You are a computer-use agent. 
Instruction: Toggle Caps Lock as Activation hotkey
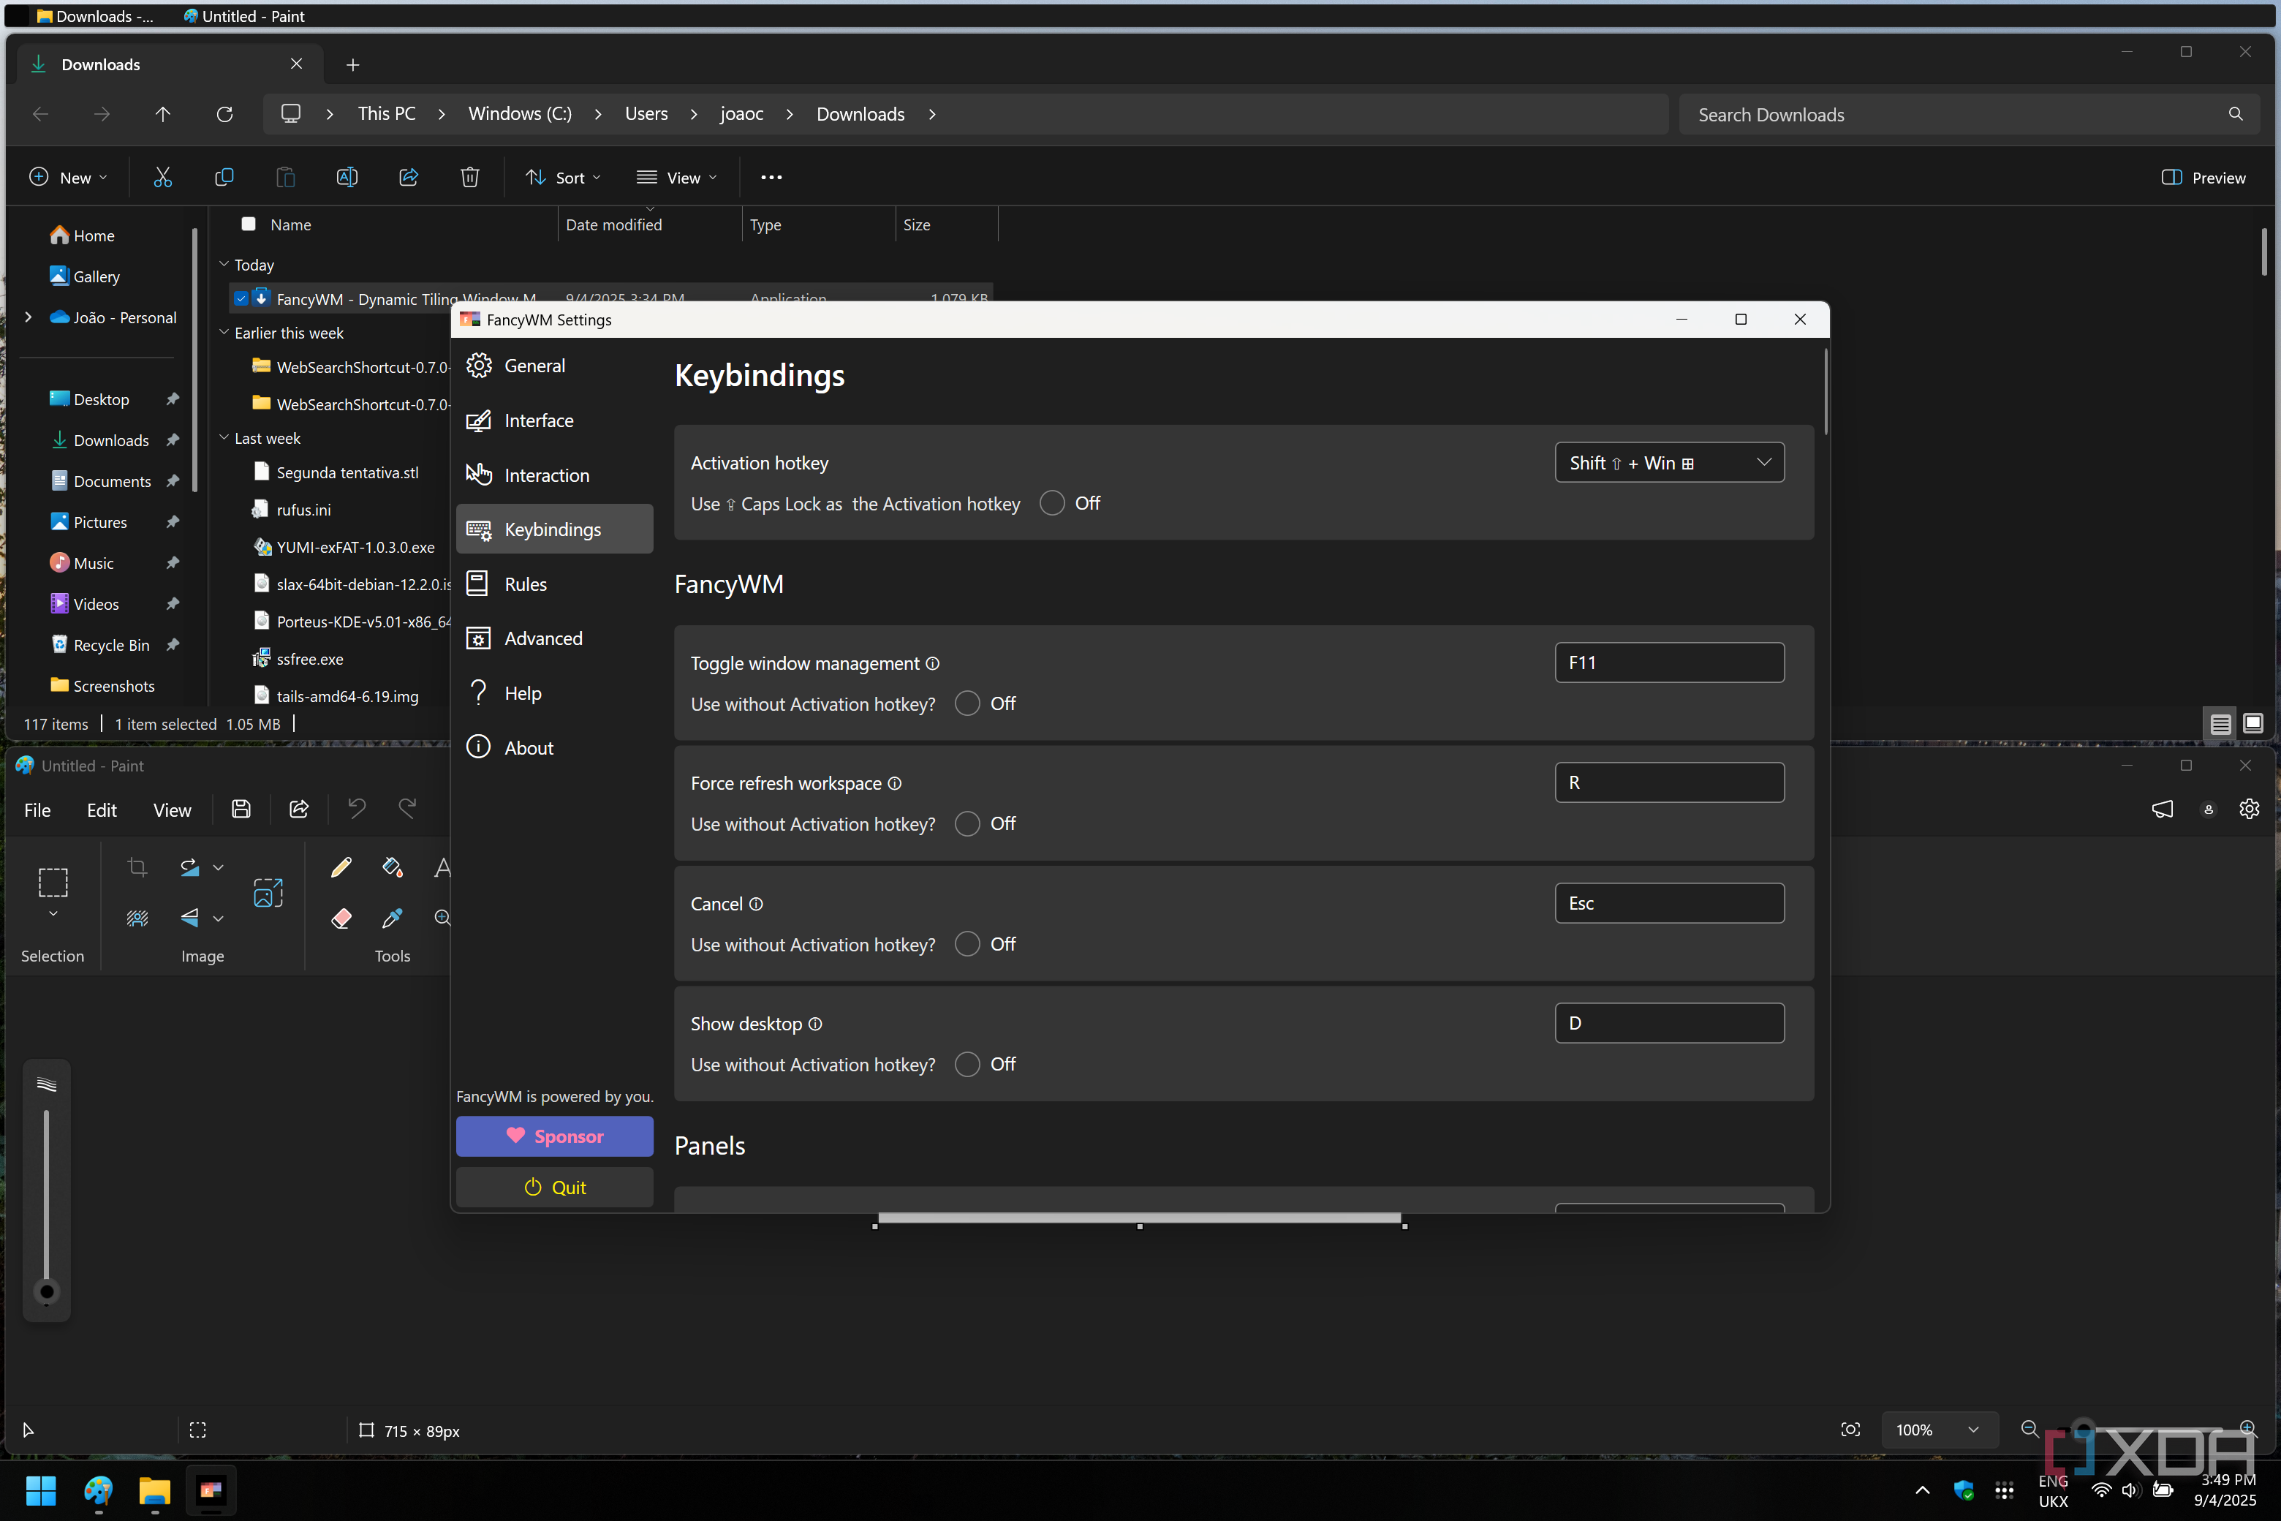tap(1052, 503)
